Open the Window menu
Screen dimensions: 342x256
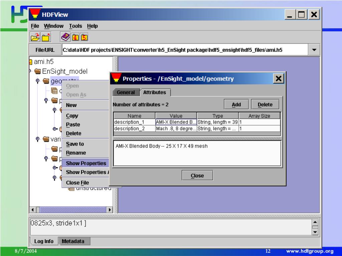point(53,26)
